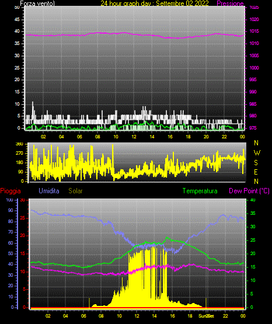Select "30" on the green temperature axis
This screenshot has height=324, width=272.
(253, 227)
